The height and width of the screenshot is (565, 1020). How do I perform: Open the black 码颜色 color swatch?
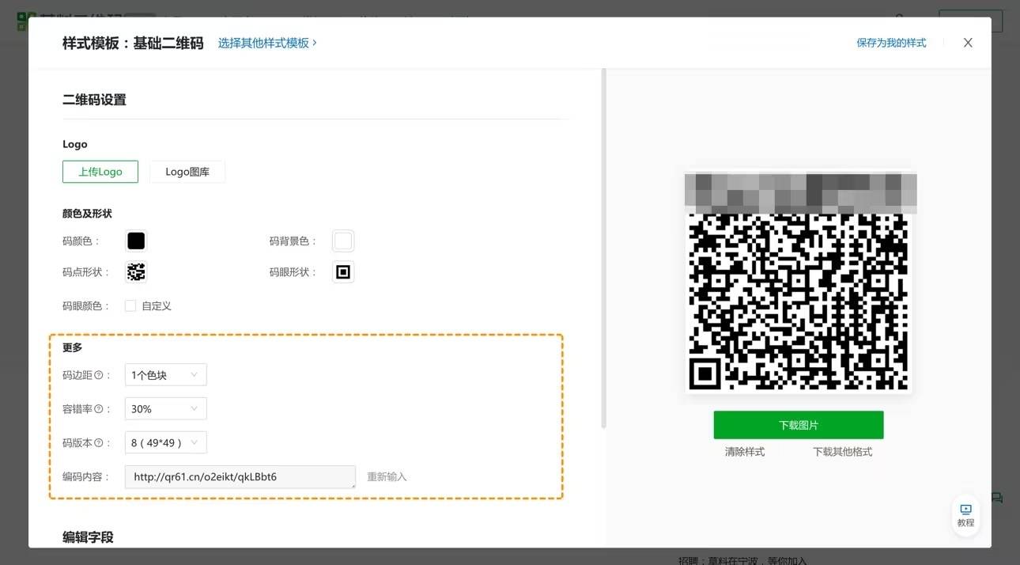coord(136,241)
